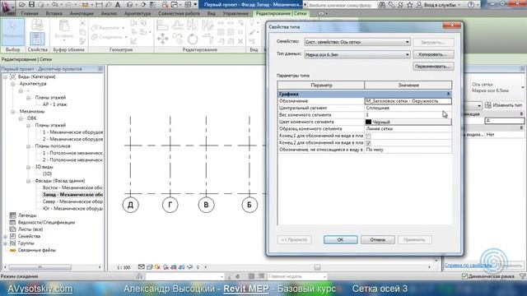Viewport: 527px width, 296px height.
Task: Open the Аннотации ribbon tab
Action: (x=82, y=13)
